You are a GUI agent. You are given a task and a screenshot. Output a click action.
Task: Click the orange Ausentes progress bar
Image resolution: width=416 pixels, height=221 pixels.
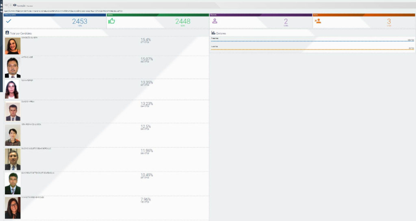point(312,49)
